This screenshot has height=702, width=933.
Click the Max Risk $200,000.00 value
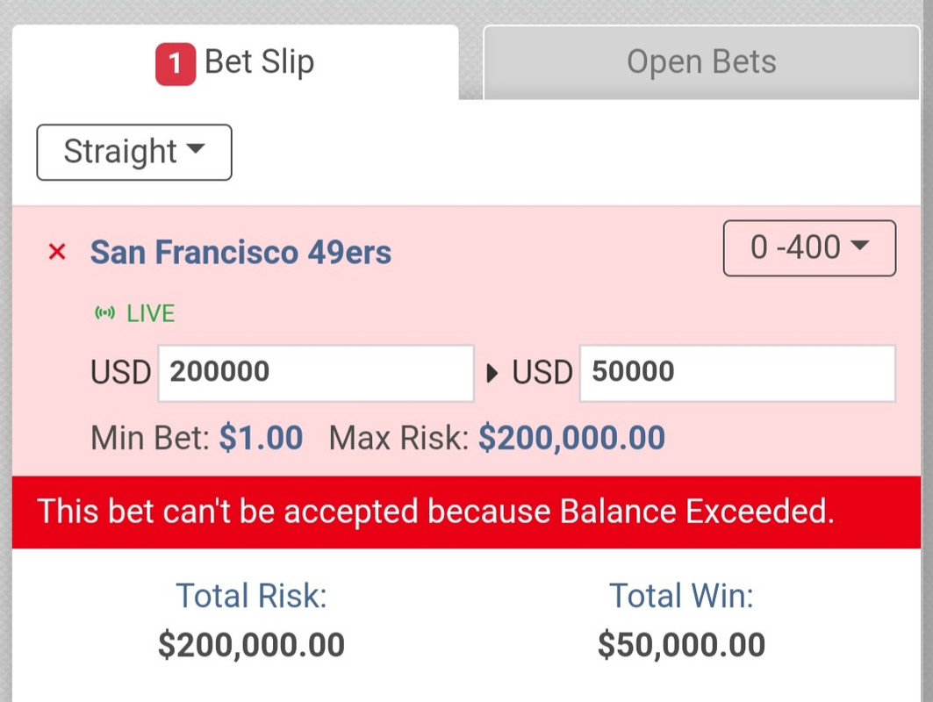571,438
